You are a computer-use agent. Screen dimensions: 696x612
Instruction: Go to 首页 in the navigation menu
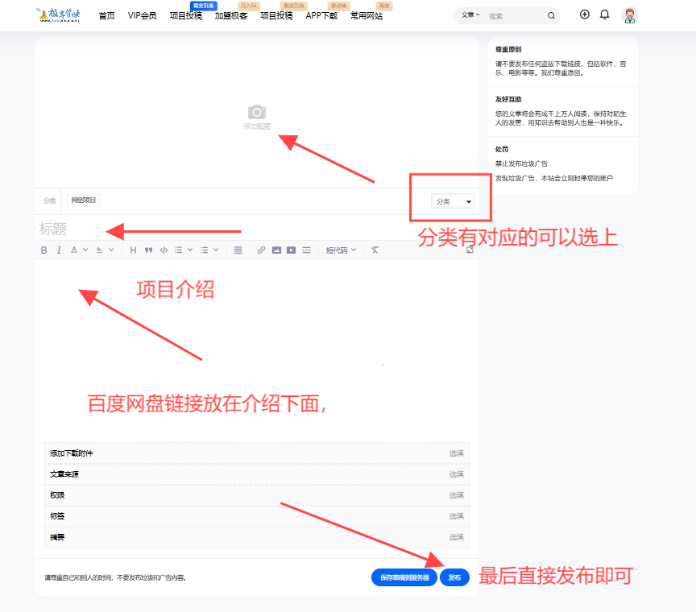coord(106,15)
